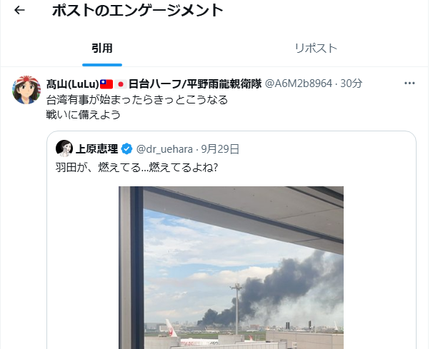Click the blue verified badge

(126, 149)
